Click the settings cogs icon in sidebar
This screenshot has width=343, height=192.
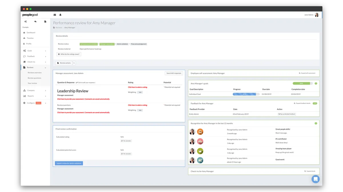click(26, 21)
